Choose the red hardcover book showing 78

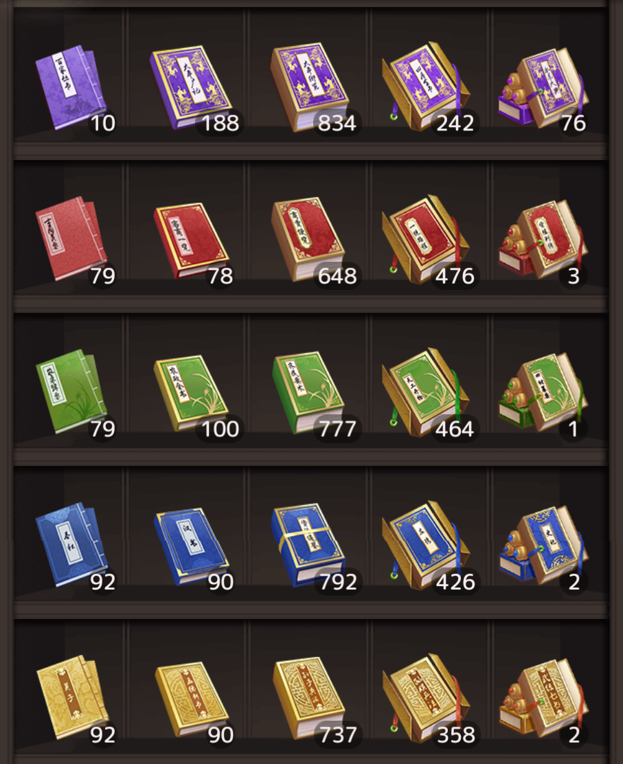tap(191, 240)
